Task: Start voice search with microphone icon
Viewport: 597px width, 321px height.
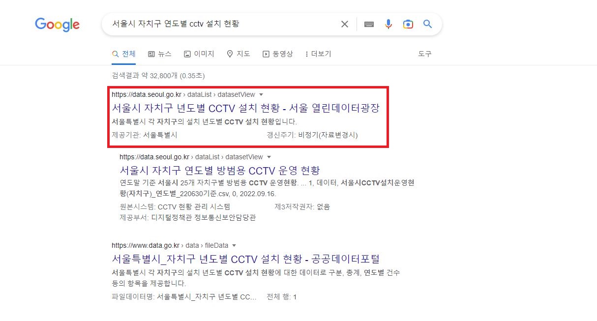Action: tap(388, 24)
